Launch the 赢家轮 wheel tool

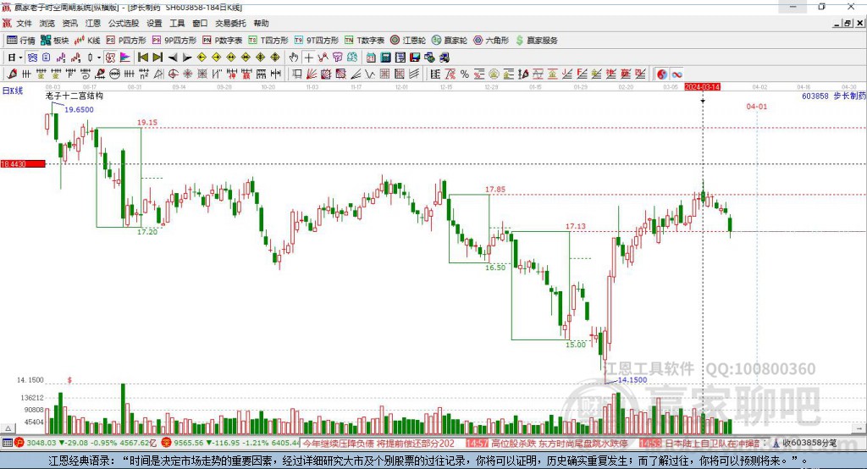click(x=450, y=41)
